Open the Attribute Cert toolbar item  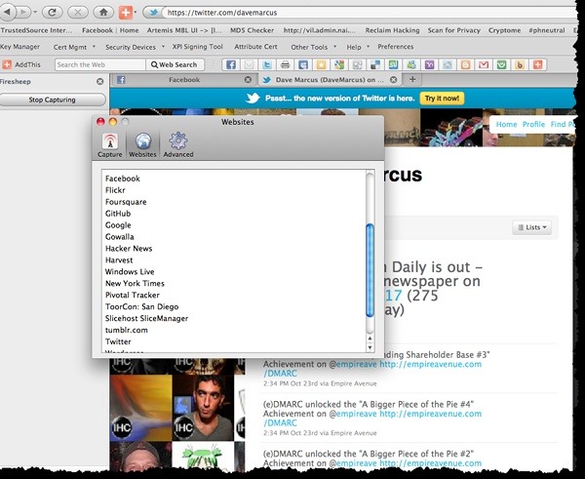pyautogui.click(x=255, y=47)
